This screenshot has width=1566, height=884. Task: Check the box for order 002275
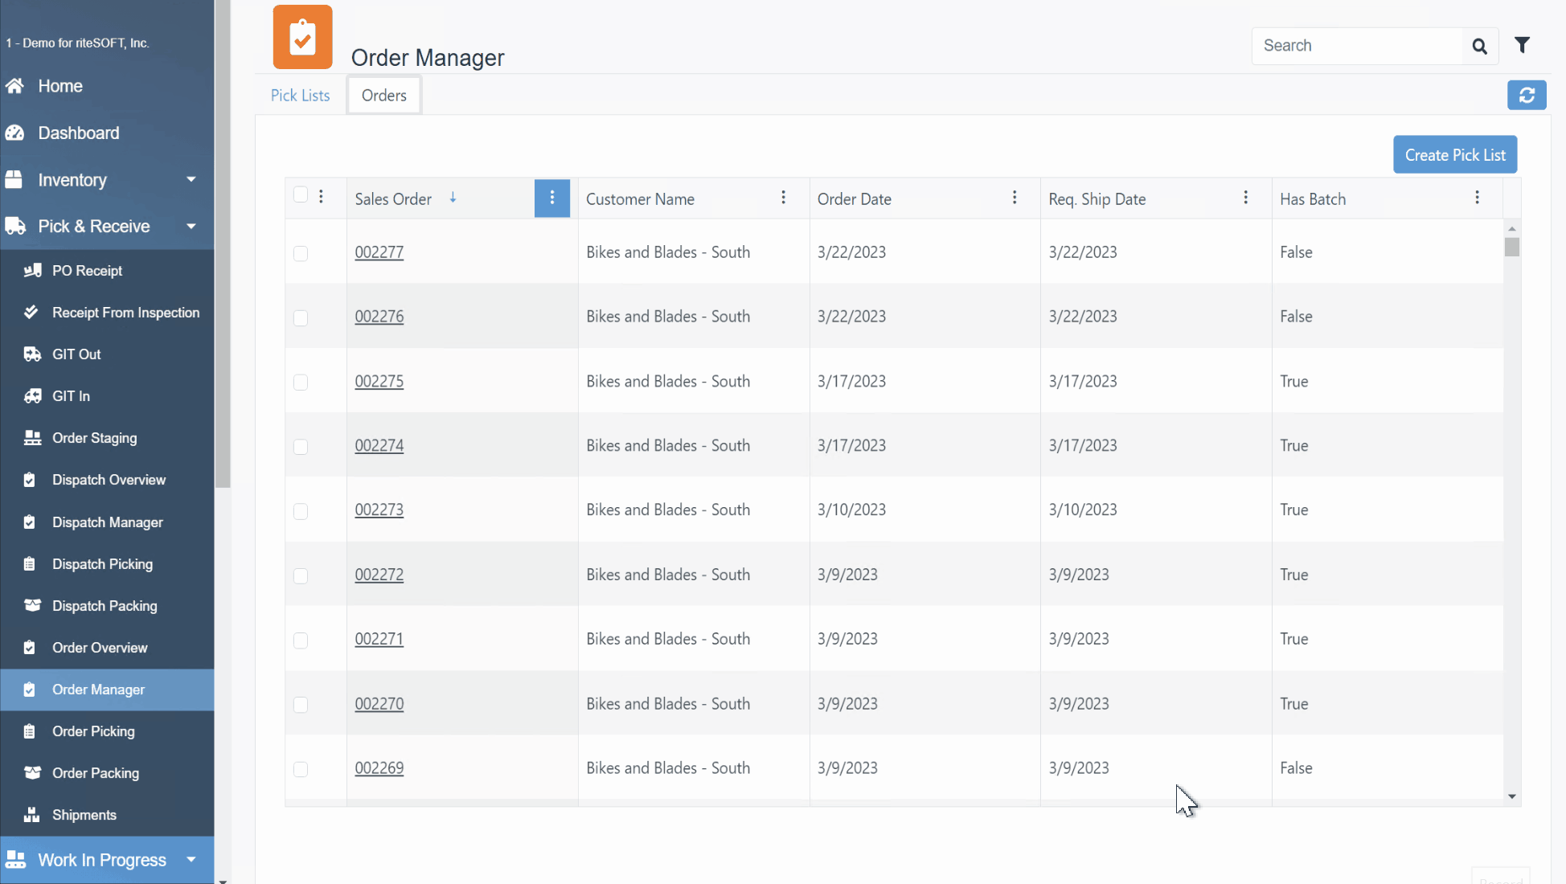click(301, 383)
